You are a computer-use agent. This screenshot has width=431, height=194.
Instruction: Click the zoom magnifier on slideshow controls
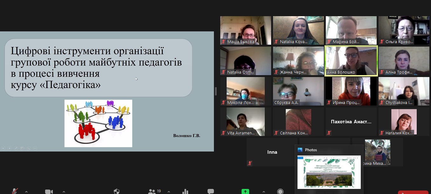tap(29, 148)
